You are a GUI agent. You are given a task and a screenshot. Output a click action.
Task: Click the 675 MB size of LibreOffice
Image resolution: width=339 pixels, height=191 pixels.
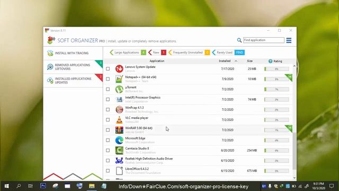pos(252,171)
